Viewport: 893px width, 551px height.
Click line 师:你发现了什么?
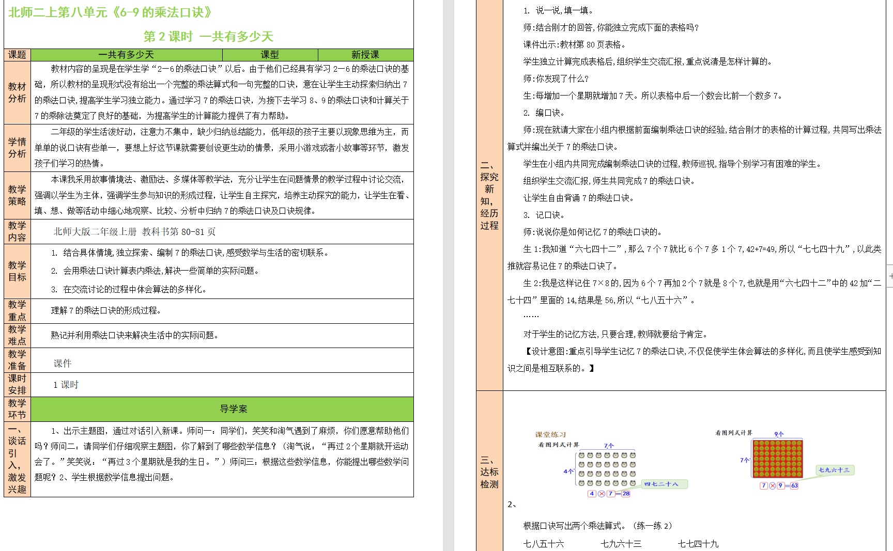556,78
